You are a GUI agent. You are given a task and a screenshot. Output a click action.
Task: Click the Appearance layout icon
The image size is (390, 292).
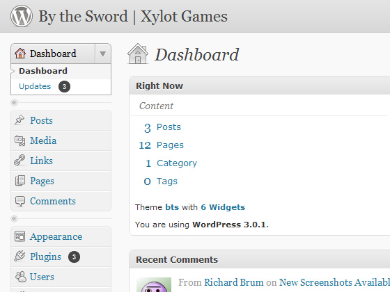tap(19, 236)
